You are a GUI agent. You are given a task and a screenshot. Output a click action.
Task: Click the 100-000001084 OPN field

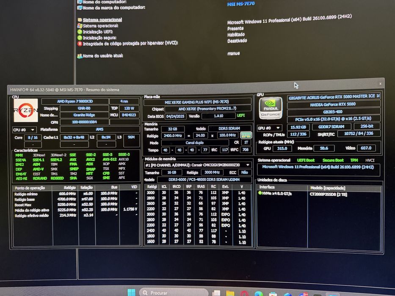coord(84,122)
